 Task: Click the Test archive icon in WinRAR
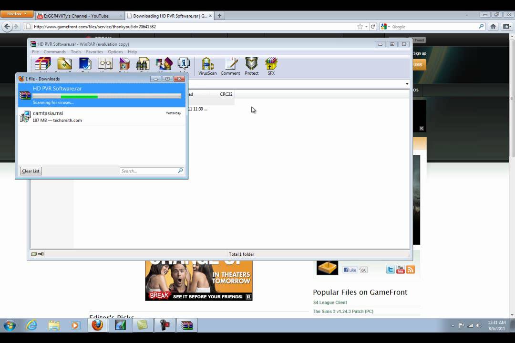pyautogui.click(x=85, y=64)
